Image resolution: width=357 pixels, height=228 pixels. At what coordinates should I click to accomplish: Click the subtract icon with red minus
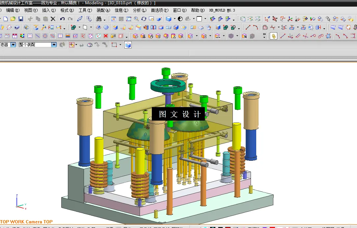[x=233, y=28]
